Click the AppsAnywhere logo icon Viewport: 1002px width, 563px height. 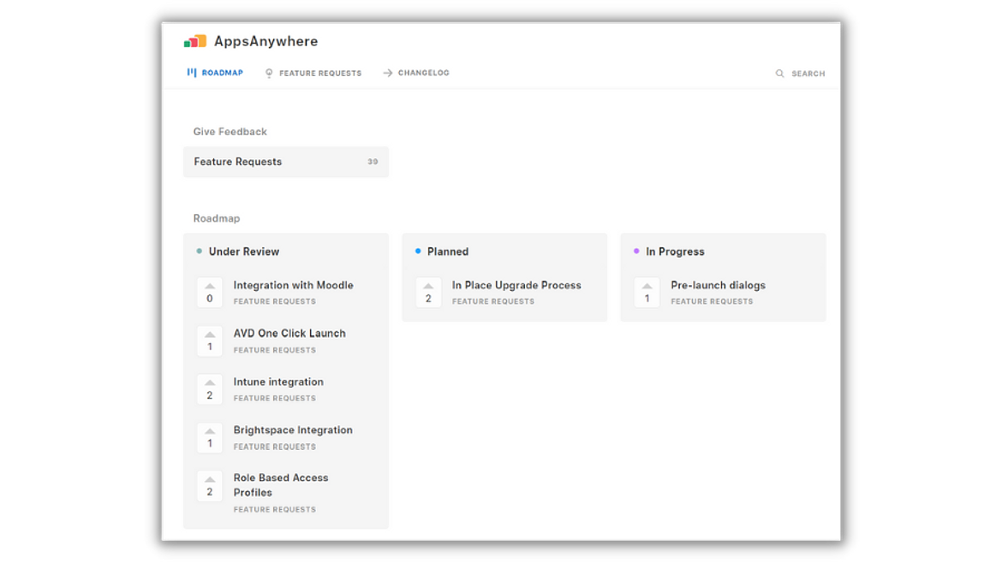195,41
